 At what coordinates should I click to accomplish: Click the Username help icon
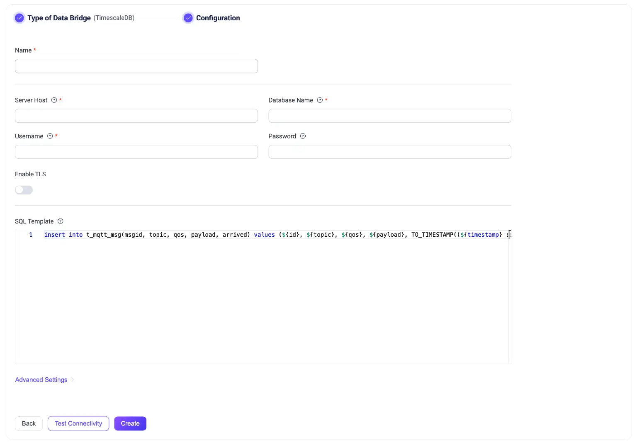50,136
